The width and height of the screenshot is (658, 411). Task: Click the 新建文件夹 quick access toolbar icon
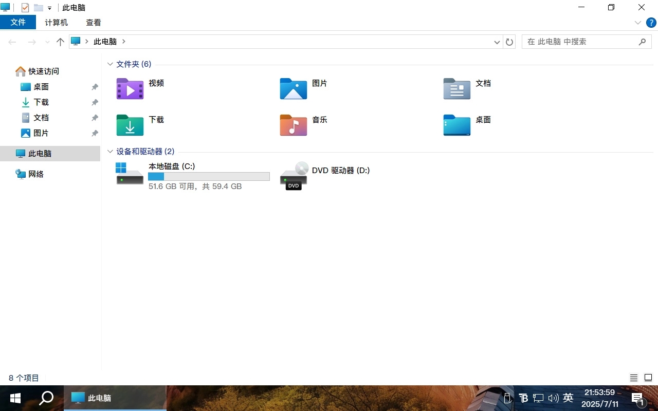click(39, 7)
